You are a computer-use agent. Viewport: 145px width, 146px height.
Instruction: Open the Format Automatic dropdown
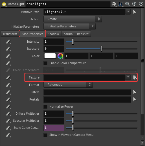(x=68, y=84)
